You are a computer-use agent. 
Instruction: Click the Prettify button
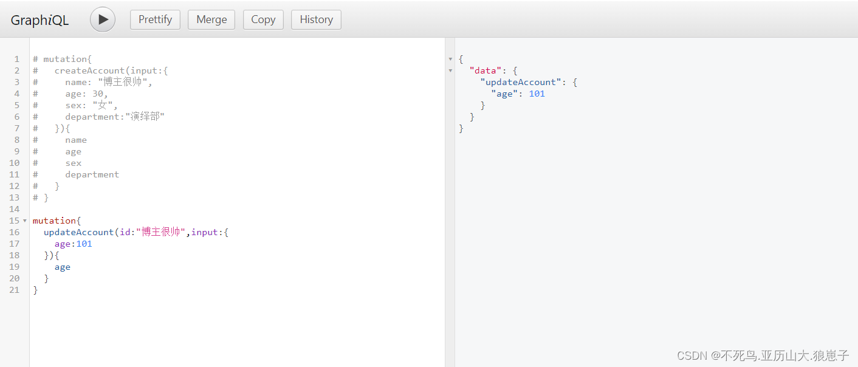coord(155,19)
